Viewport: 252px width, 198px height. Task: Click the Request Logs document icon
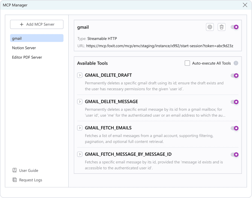click(14, 180)
